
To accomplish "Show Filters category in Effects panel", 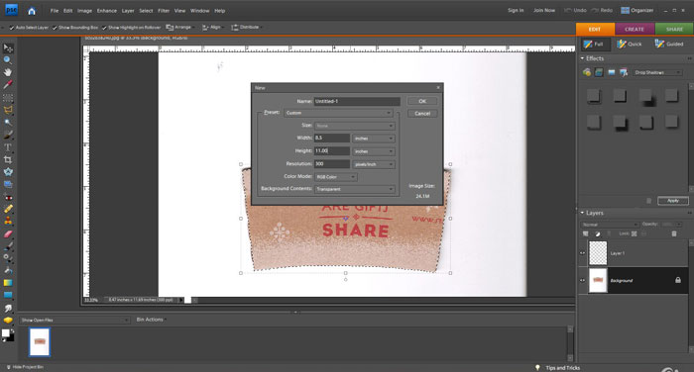I will [587, 72].
